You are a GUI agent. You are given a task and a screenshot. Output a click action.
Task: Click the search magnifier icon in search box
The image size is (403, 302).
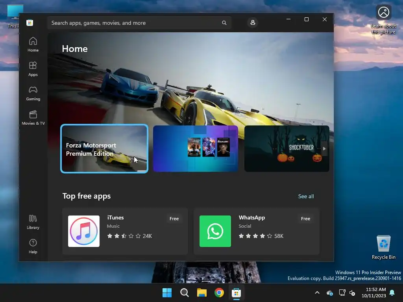pos(224,23)
